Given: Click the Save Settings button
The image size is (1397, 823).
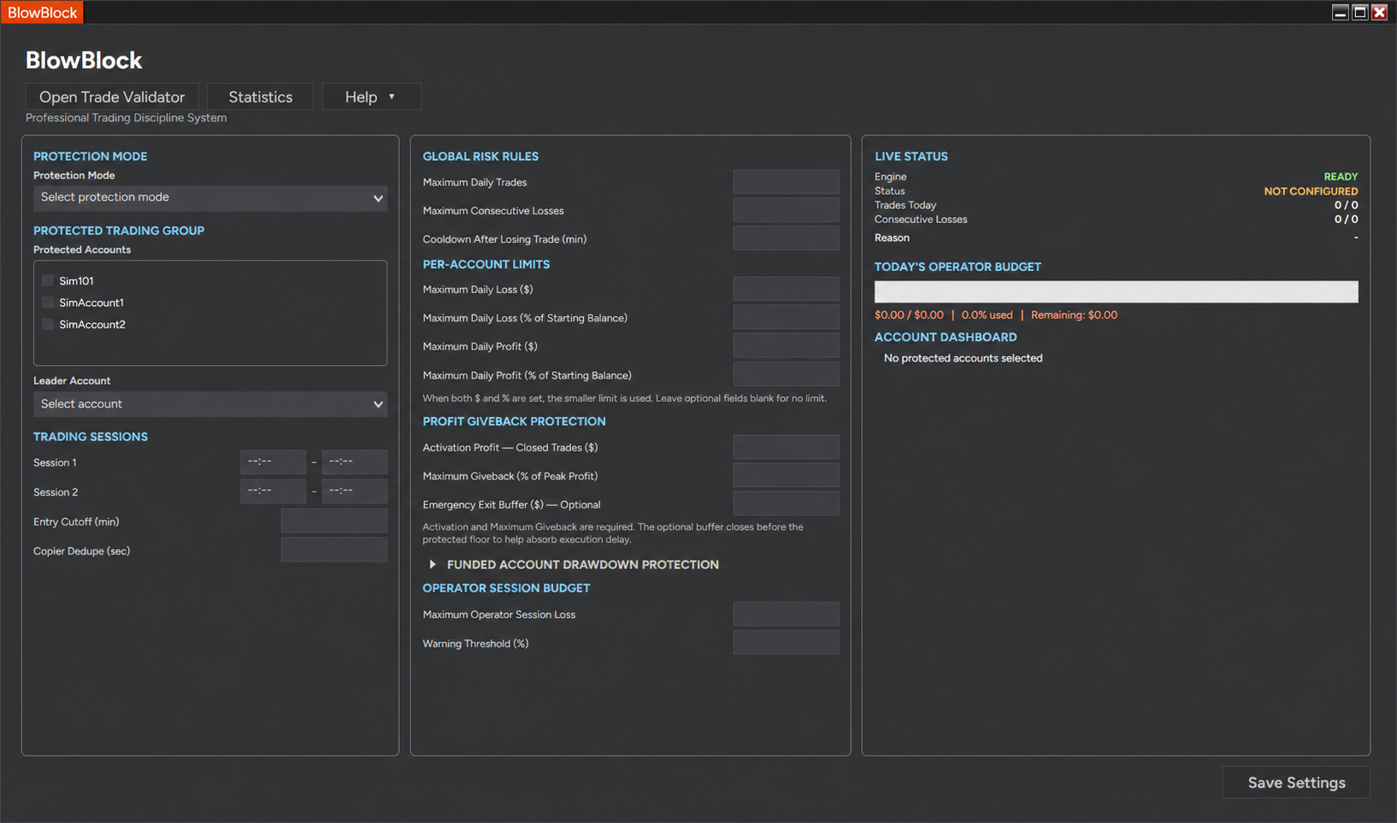Looking at the screenshot, I should 1296,783.
